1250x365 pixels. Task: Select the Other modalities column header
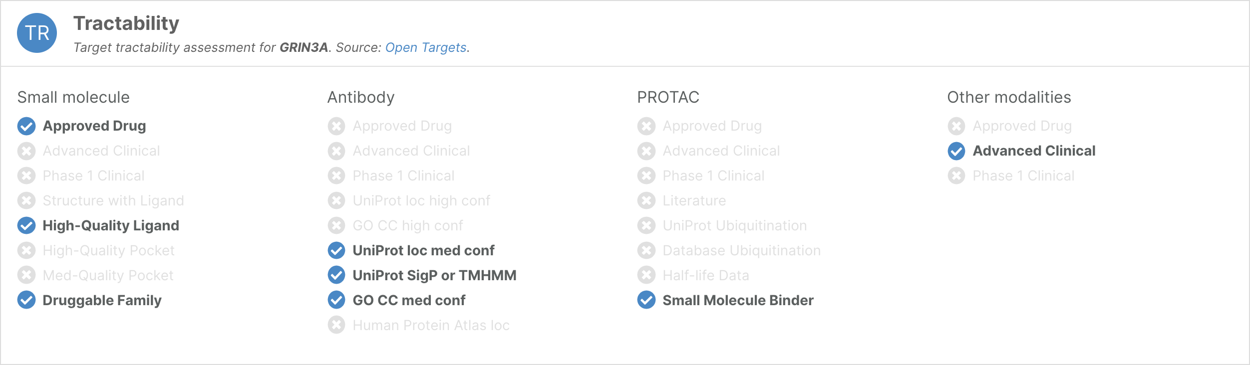(1009, 97)
